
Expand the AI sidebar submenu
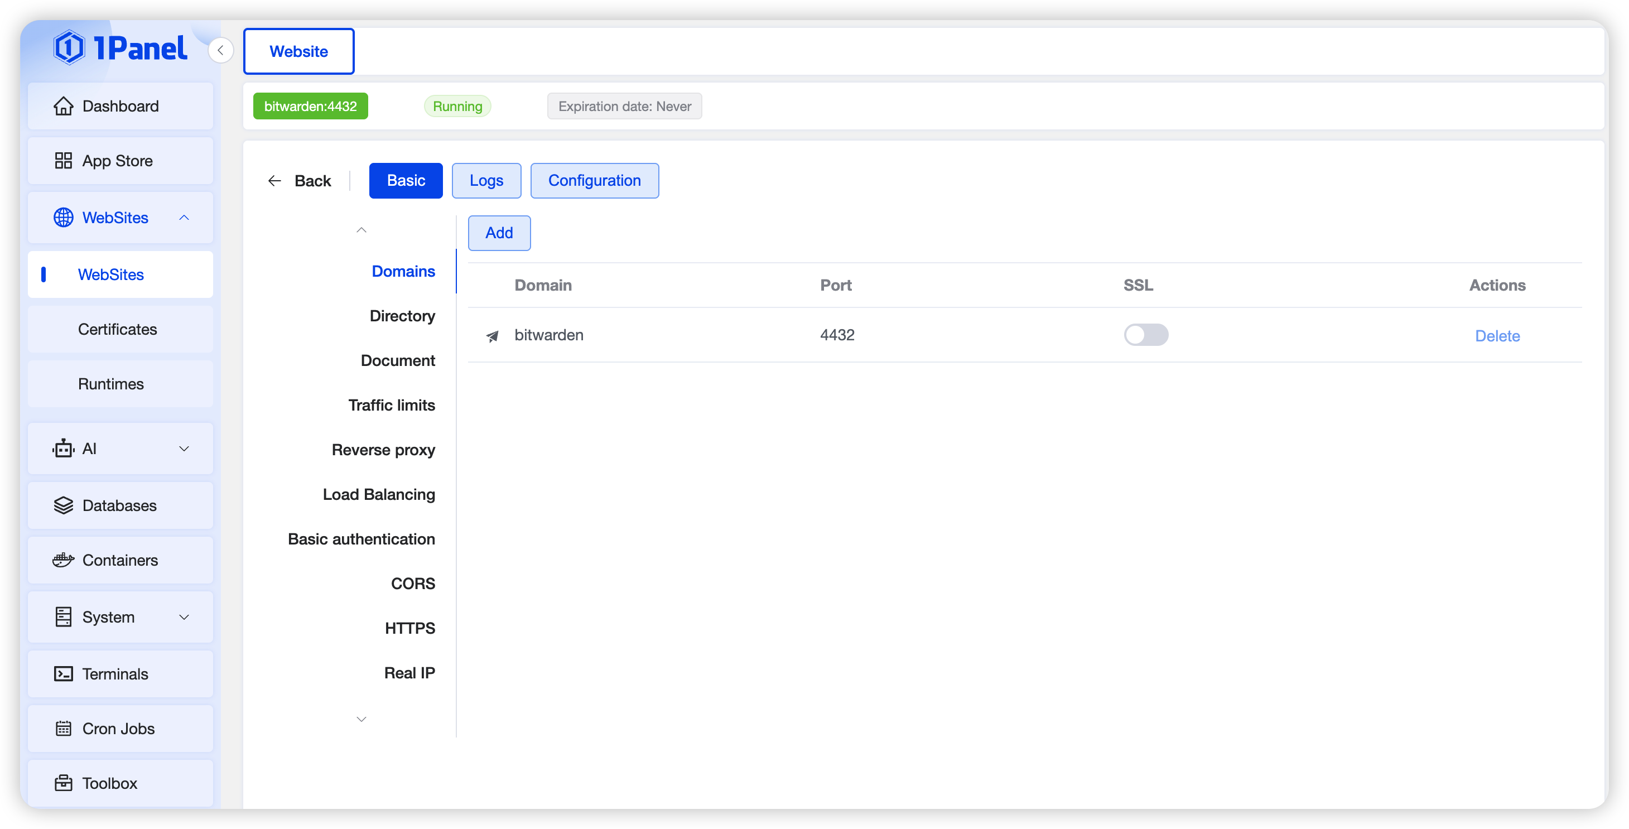[x=184, y=449]
